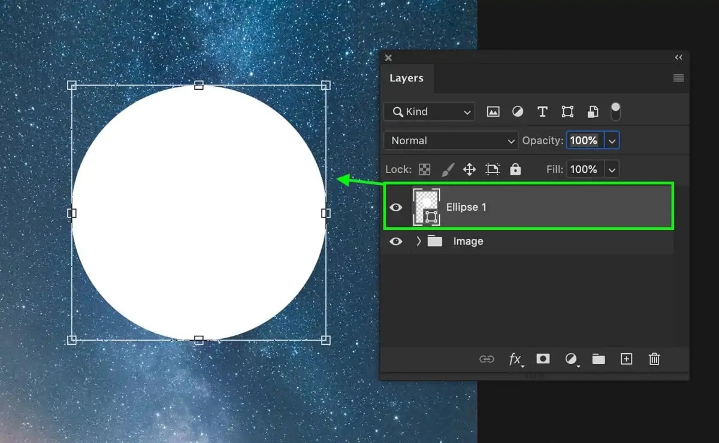Open the Add Layer Style fx menu
The image size is (719, 443).
[x=515, y=359]
